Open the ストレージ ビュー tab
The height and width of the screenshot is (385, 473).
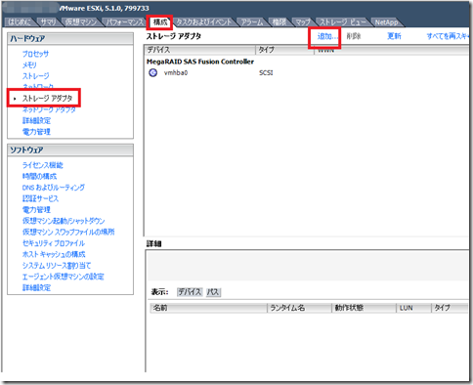(x=342, y=22)
